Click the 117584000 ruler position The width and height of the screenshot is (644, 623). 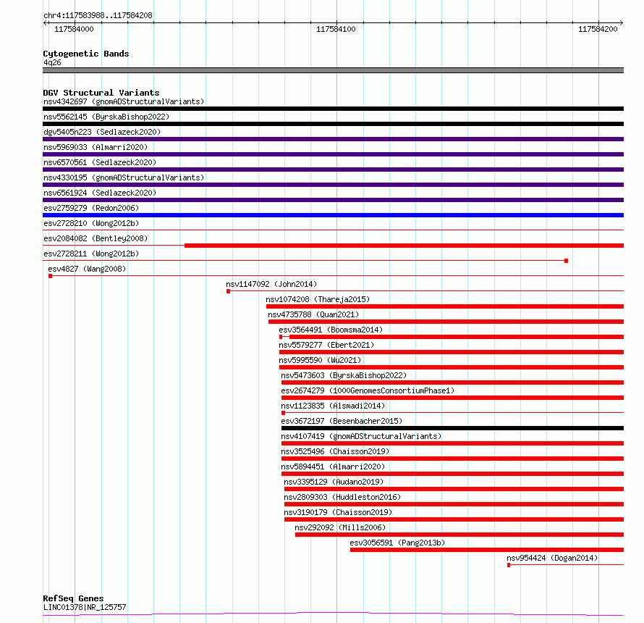pyautogui.click(x=74, y=29)
